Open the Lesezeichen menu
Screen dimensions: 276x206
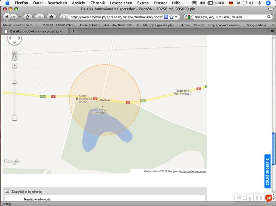[120, 3]
